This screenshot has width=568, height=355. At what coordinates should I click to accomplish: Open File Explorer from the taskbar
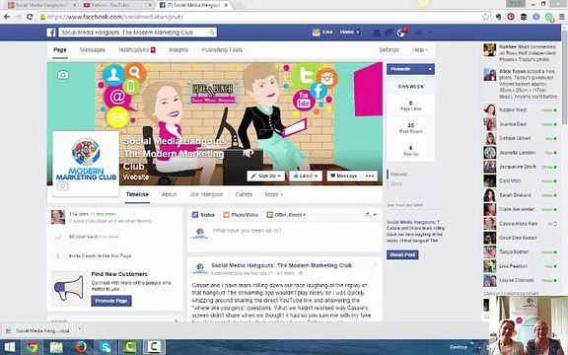pos(56,347)
